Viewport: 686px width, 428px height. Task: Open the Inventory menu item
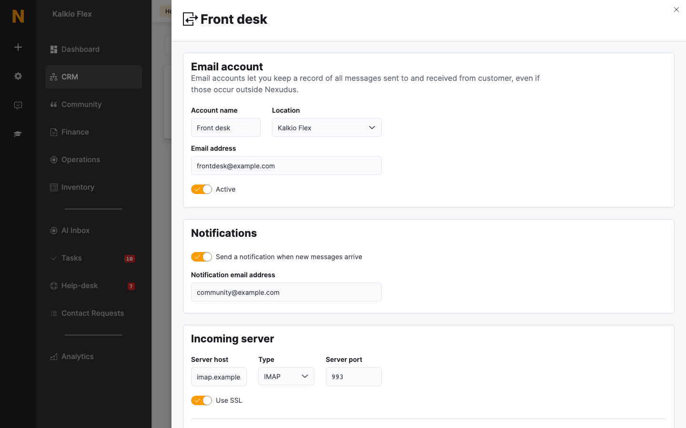93,187
